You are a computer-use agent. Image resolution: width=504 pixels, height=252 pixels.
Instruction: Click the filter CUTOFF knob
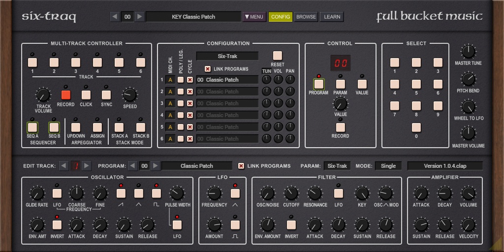coord(291,193)
